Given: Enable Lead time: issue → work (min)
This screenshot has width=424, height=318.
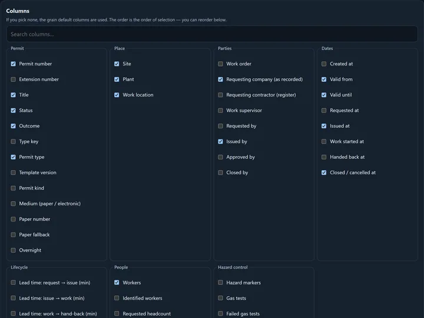Looking at the screenshot, I should (x=13, y=298).
